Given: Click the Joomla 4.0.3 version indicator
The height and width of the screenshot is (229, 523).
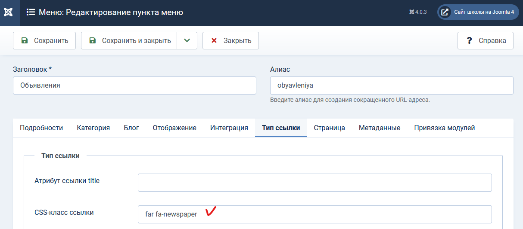Looking at the screenshot, I should coord(418,12).
